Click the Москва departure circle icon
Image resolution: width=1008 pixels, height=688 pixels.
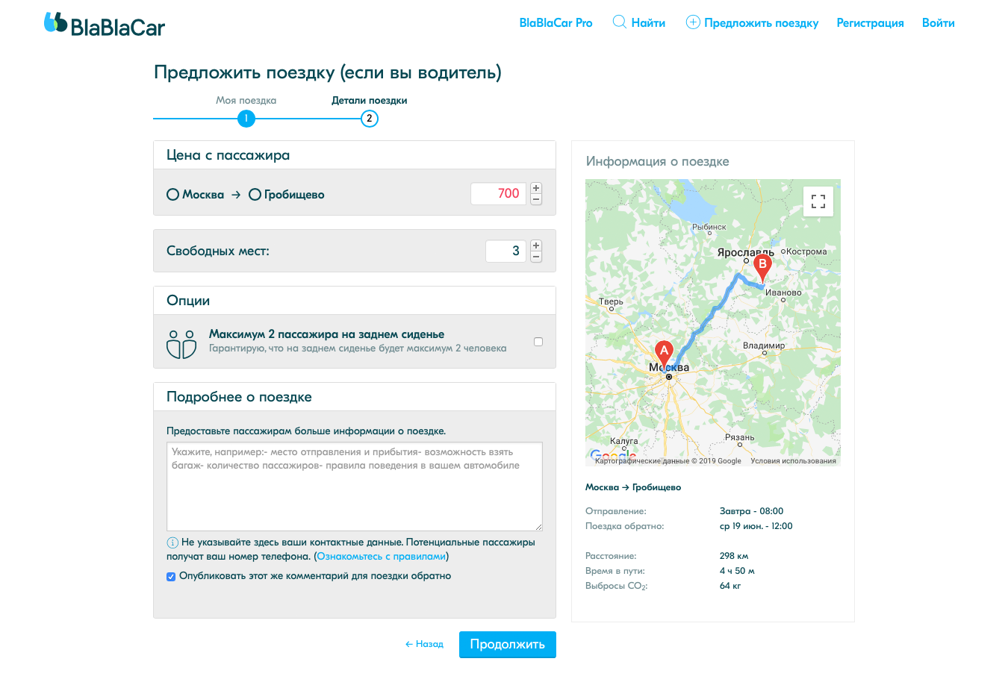tap(172, 194)
